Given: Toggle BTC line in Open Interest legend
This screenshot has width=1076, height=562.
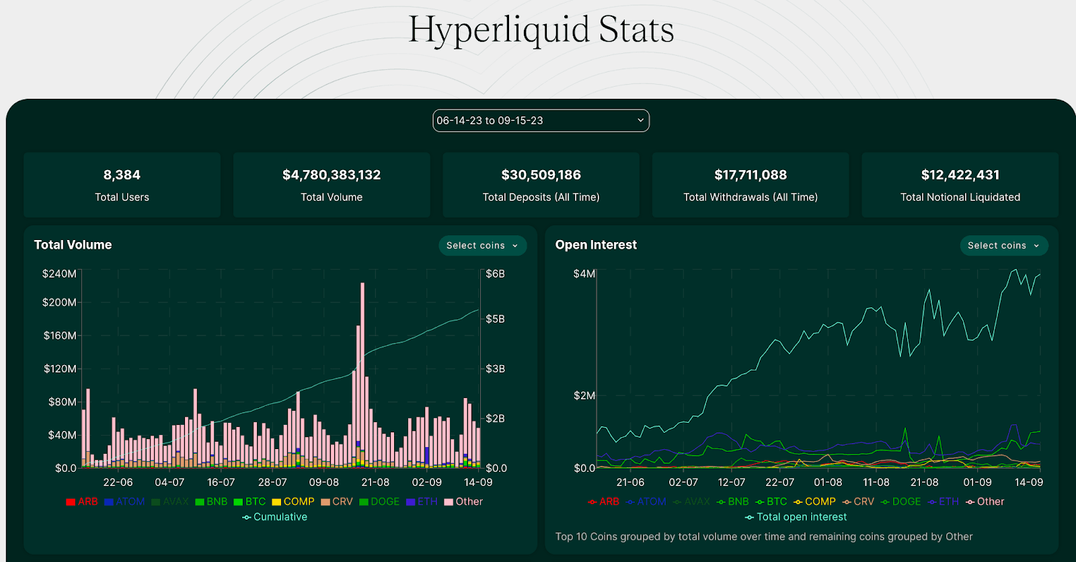Looking at the screenshot, I should [x=771, y=501].
